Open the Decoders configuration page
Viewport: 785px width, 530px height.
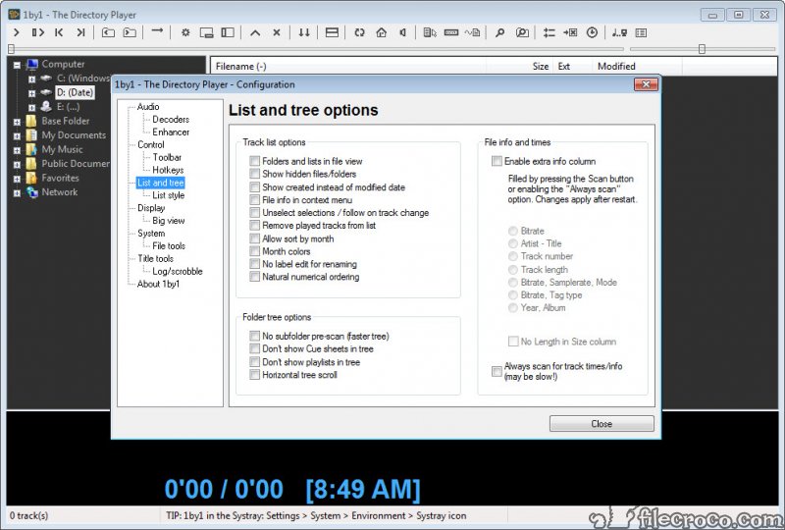click(x=171, y=120)
